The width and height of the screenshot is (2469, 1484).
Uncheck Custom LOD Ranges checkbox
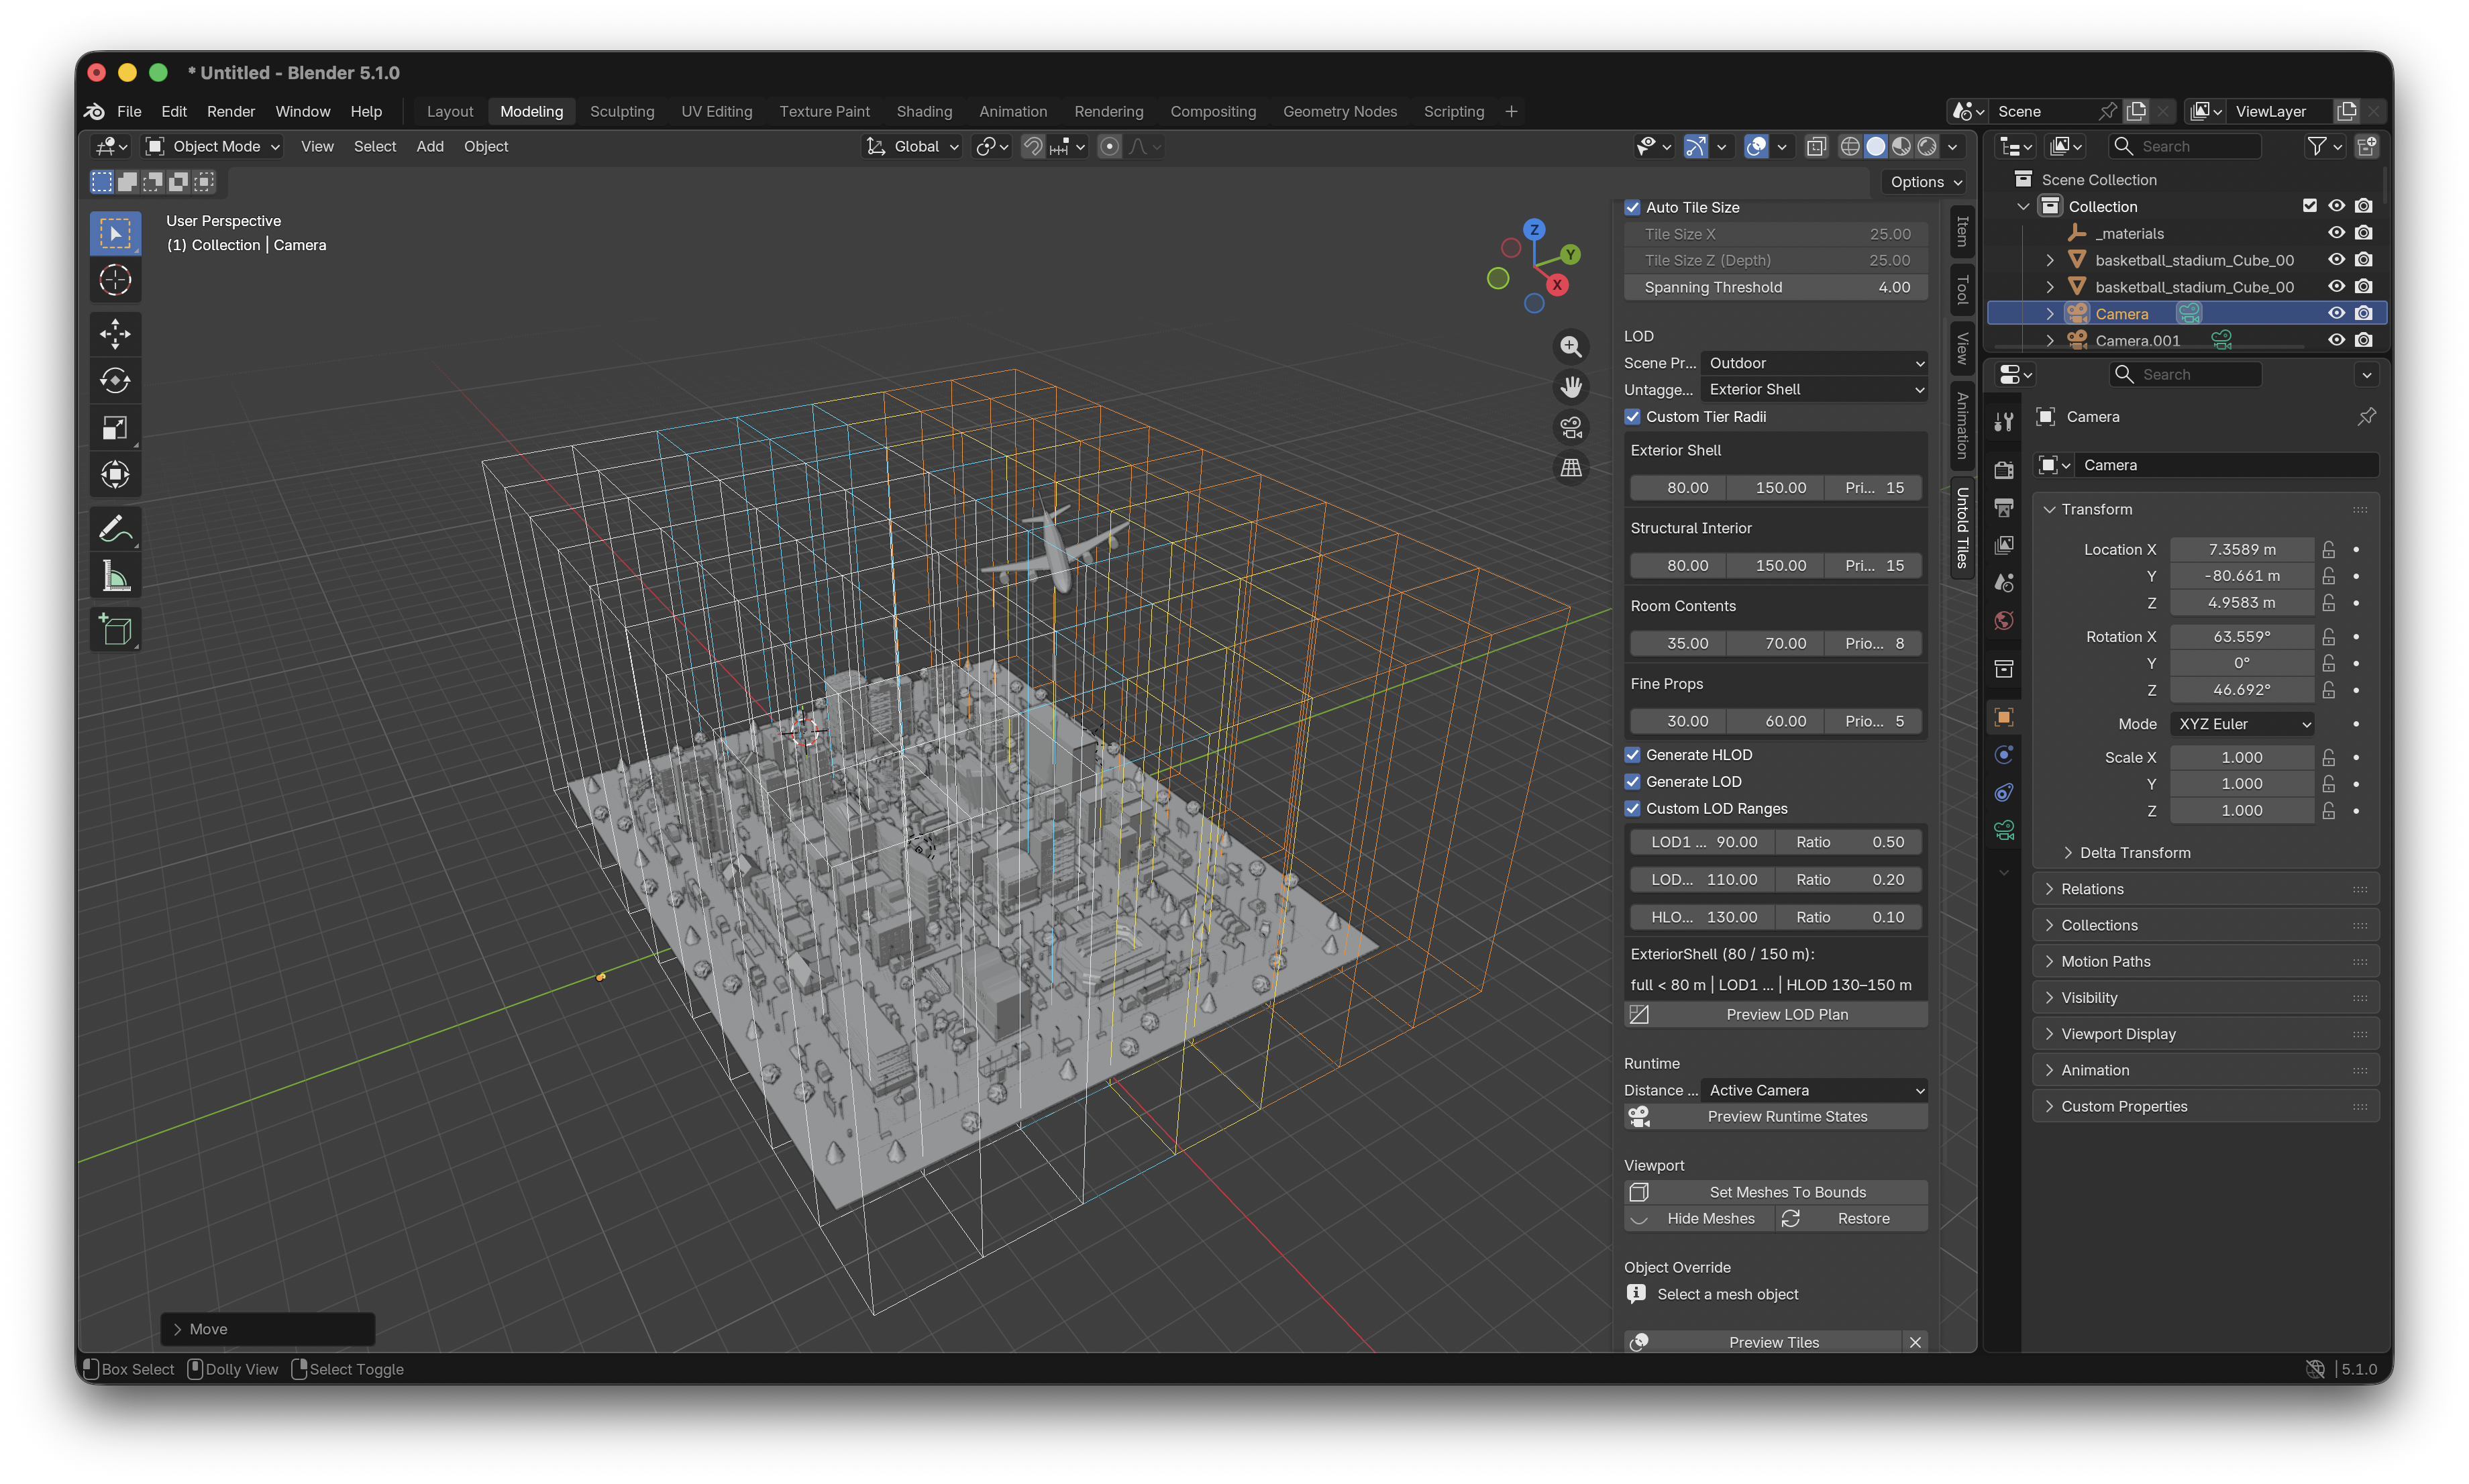(x=1632, y=809)
